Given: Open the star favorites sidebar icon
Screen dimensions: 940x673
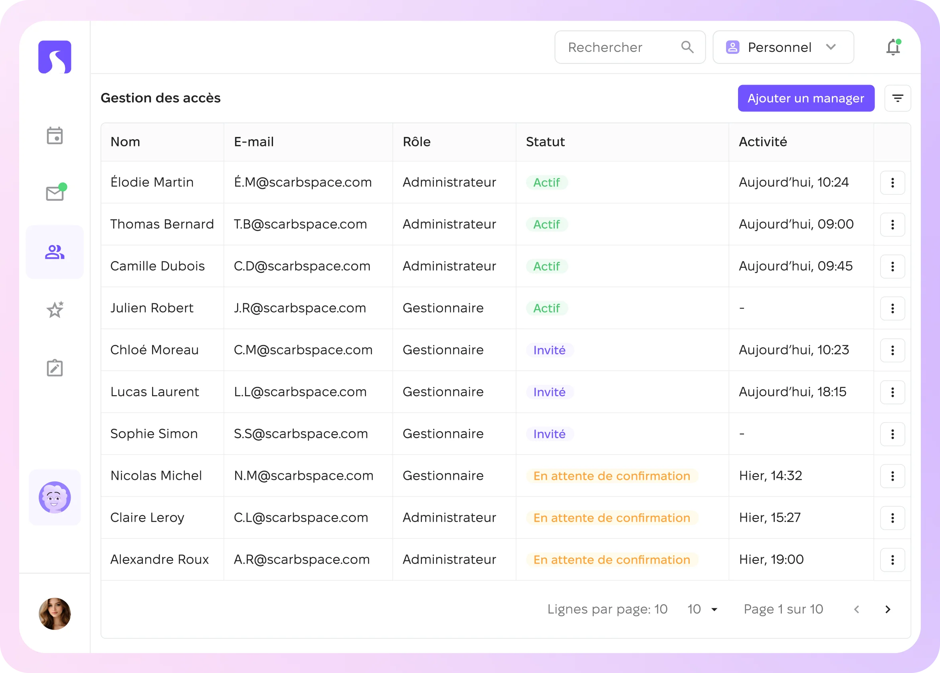Looking at the screenshot, I should (x=55, y=310).
